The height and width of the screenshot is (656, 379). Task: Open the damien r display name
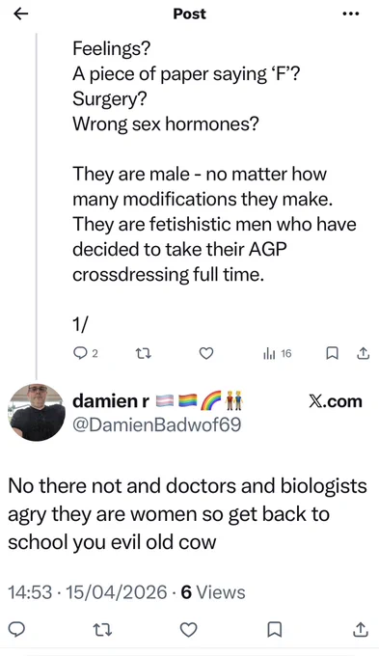coord(111,401)
